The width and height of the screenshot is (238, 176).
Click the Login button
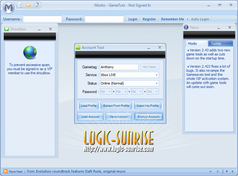[133, 19]
